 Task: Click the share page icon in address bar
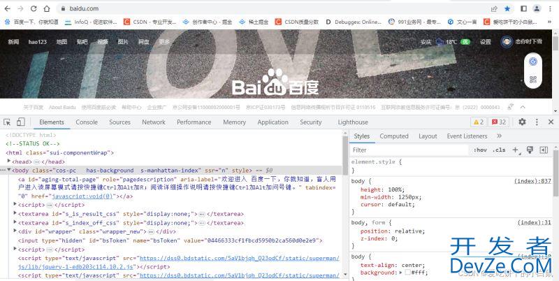click(494, 8)
